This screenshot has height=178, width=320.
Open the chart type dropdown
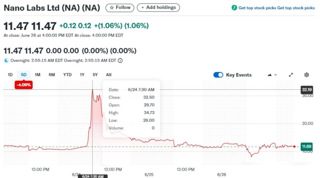click(x=272, y=75)
